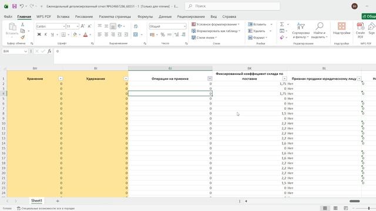Undo the last action
376x211 pixels.
pos(22,6)
